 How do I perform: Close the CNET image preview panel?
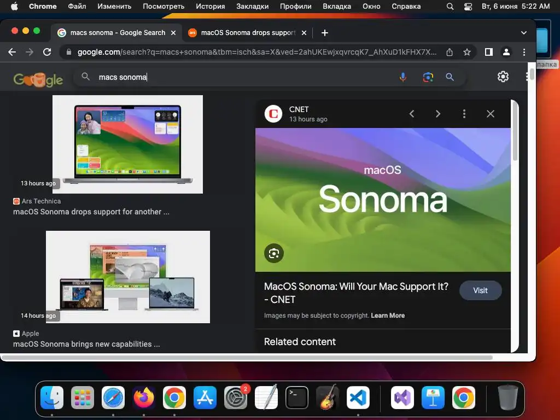point(491,114)
